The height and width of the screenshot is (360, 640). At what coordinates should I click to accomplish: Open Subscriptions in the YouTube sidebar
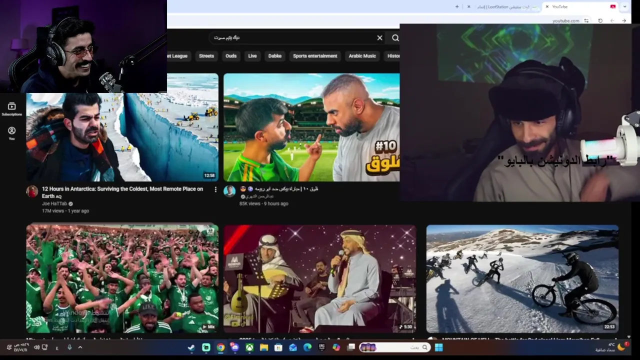coord(11,109)
